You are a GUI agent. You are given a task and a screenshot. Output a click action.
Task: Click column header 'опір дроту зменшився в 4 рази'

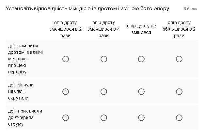pyautogui.click(x=103, y=29)
